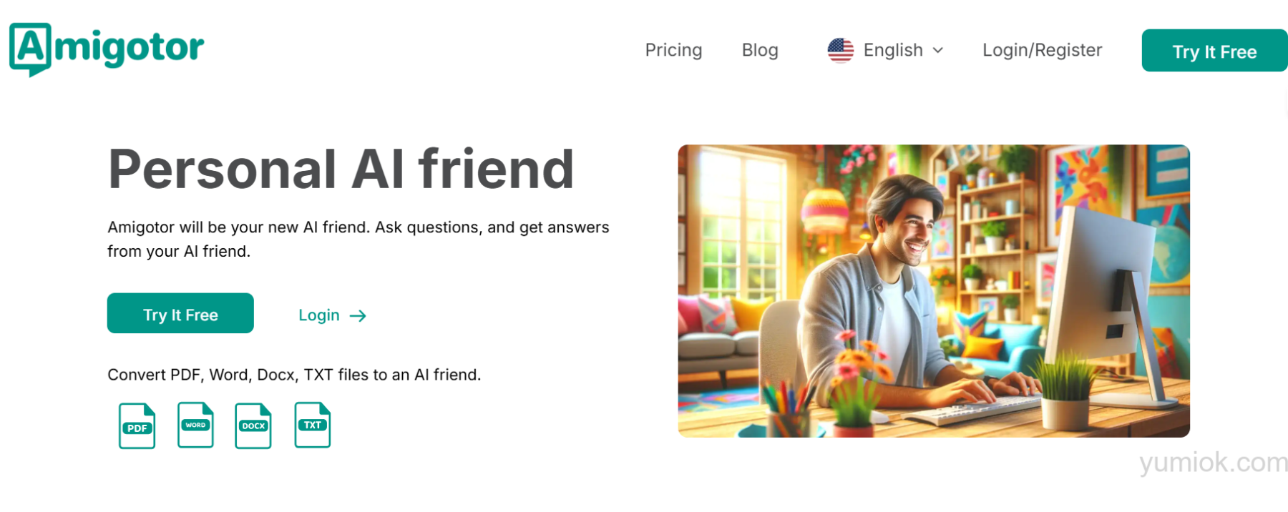The height and width of the screenshot is (512, 1288).
Task: Select the TXT file icon
Action: pyautogui.click(x=313, y=425)
